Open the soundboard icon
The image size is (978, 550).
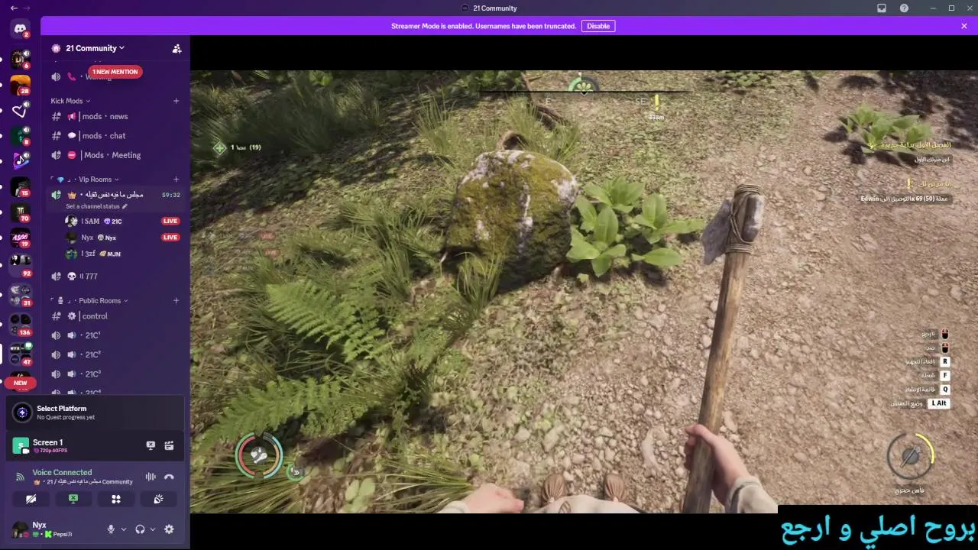click(158, 499)
